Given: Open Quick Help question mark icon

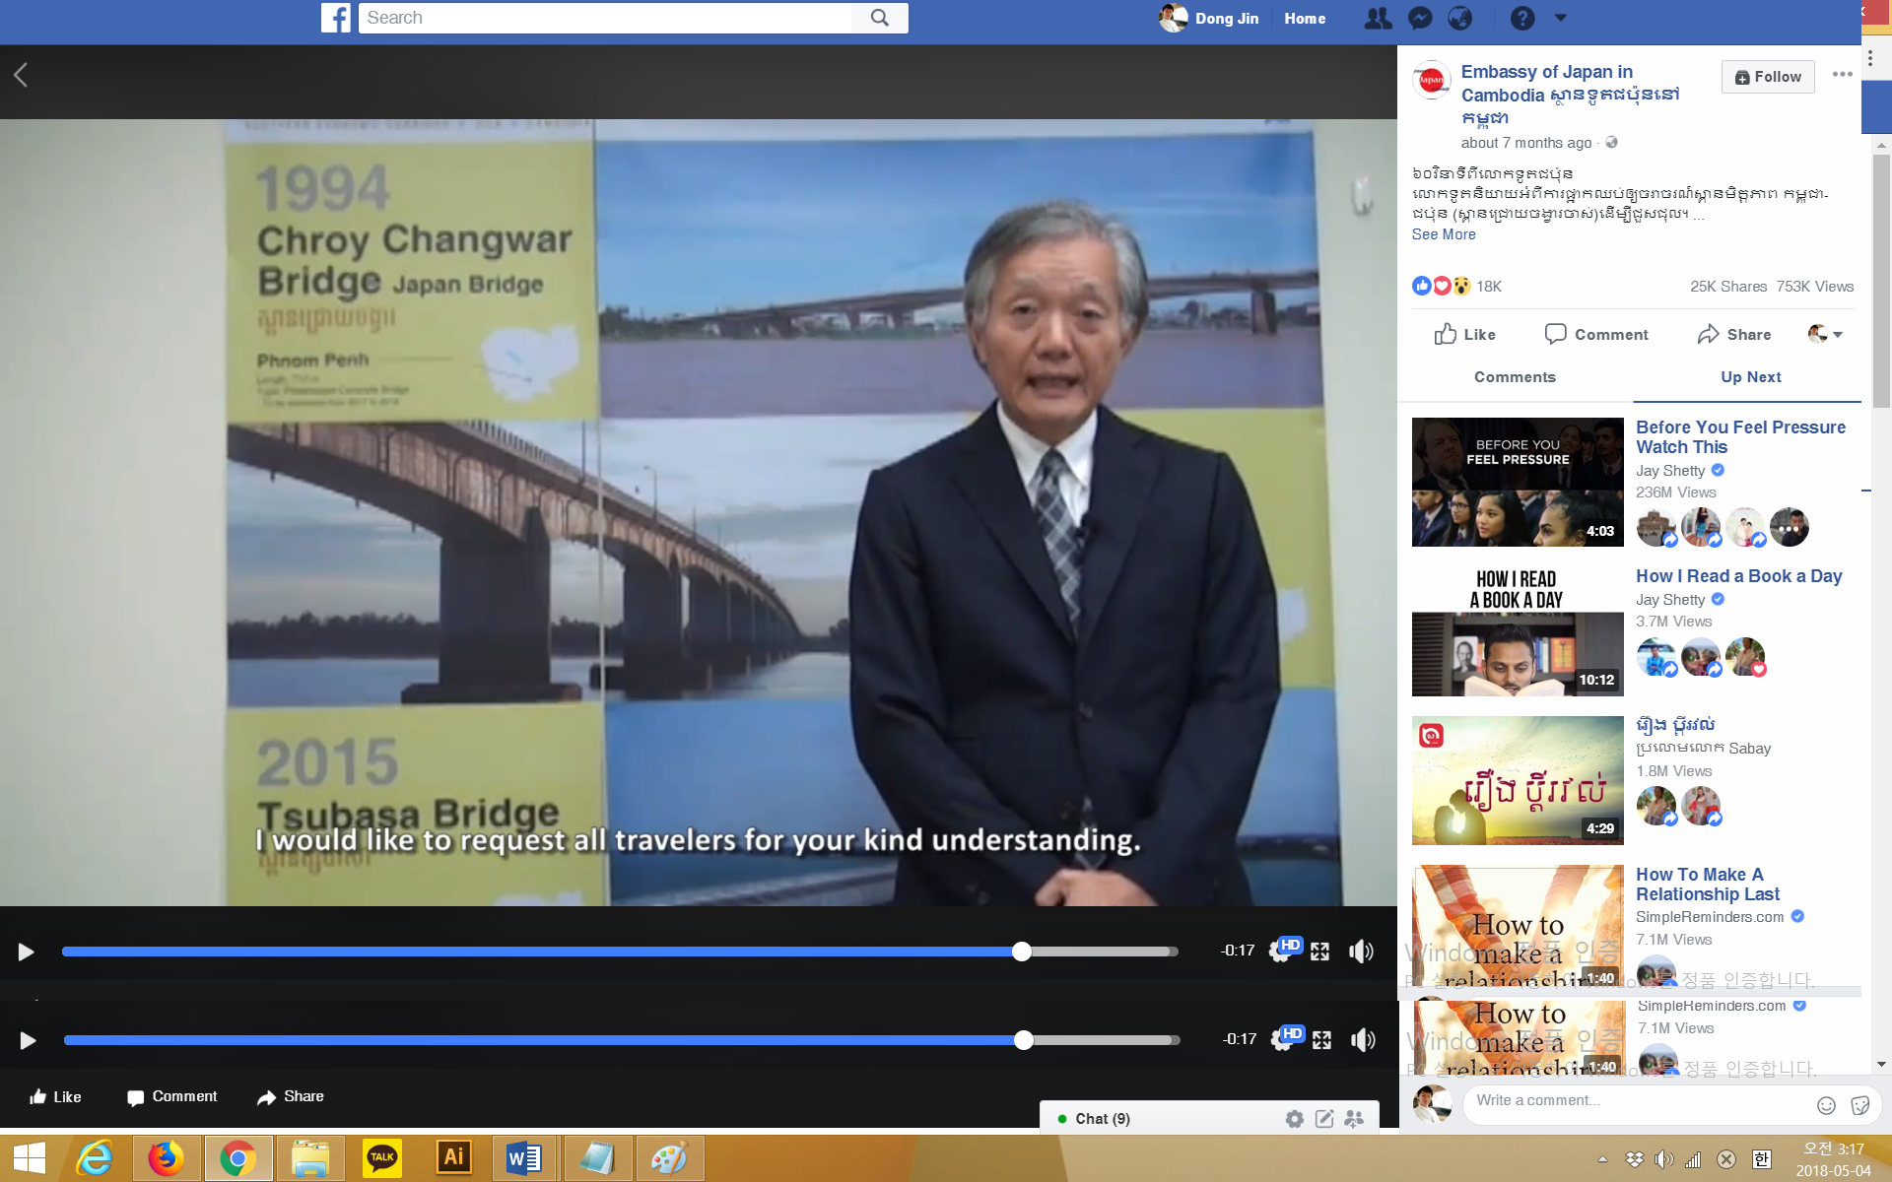Looking at the screenshot, I should [1522, 18].
